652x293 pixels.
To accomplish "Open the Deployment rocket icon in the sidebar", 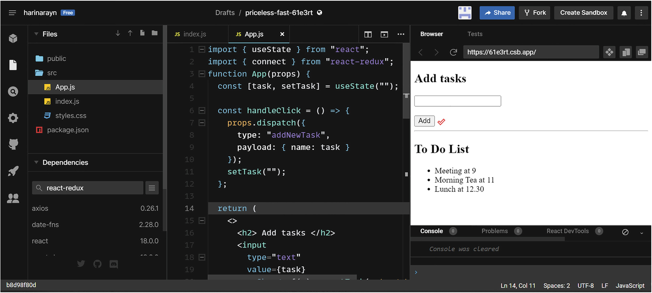I will [x=13, y=172].
